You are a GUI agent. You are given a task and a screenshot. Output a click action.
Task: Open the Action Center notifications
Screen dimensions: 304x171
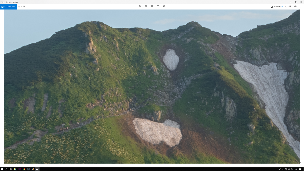pyautogui.click(x=300, y=169)
